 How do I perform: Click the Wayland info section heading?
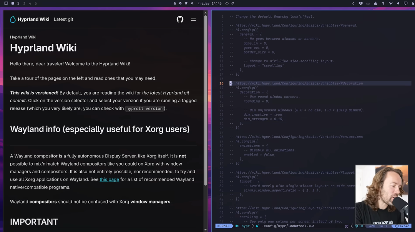click(100, 129)
